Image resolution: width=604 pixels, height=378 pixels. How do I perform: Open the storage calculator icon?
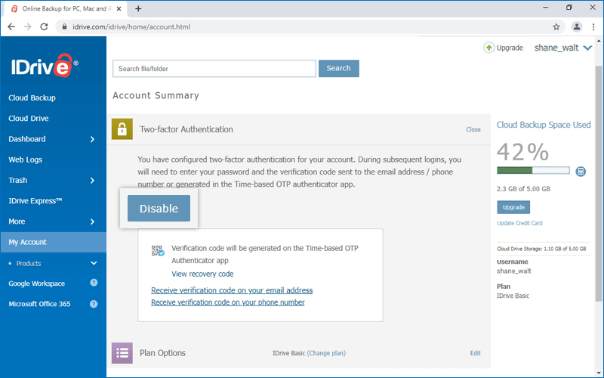(x=580, y=172)
